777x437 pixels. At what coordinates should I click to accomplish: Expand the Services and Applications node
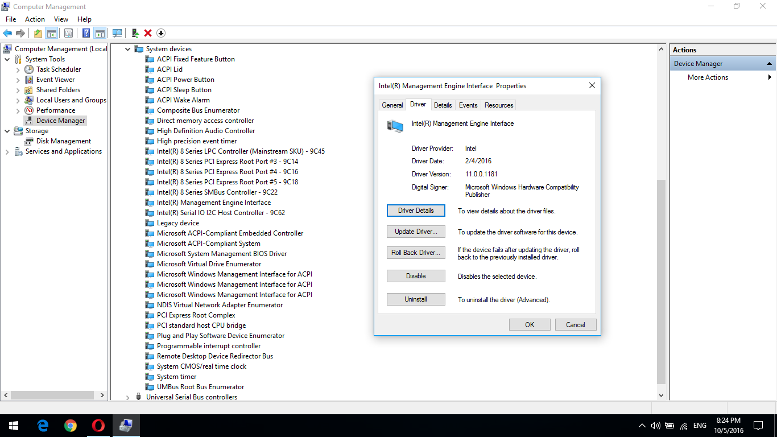point(7,151)
